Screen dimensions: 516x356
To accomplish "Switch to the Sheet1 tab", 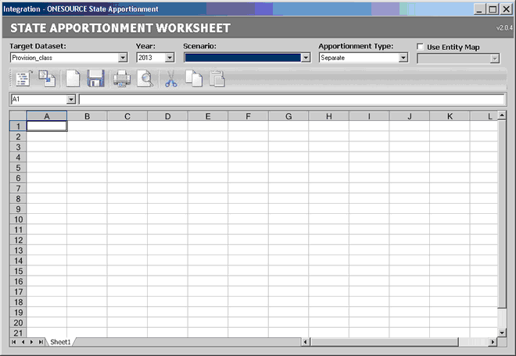I will tap(60, 342).
